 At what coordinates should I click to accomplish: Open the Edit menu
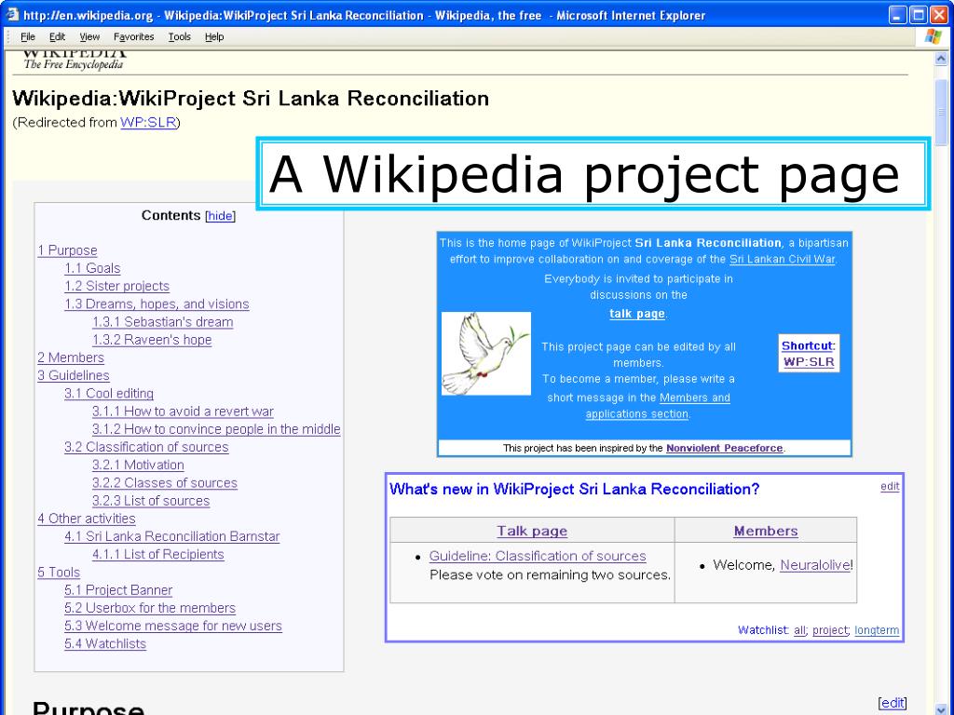coord(57,37)
